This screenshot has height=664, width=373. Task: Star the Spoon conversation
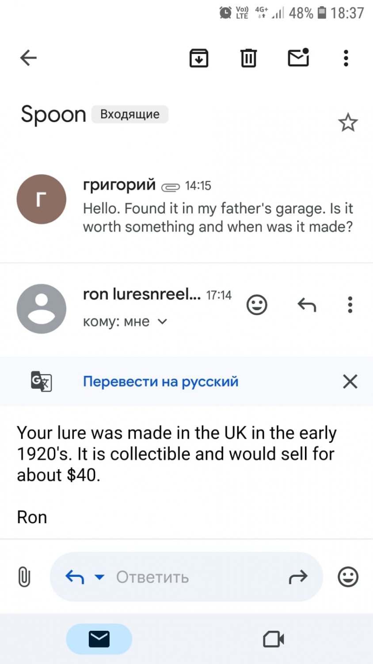click(348, 123)
